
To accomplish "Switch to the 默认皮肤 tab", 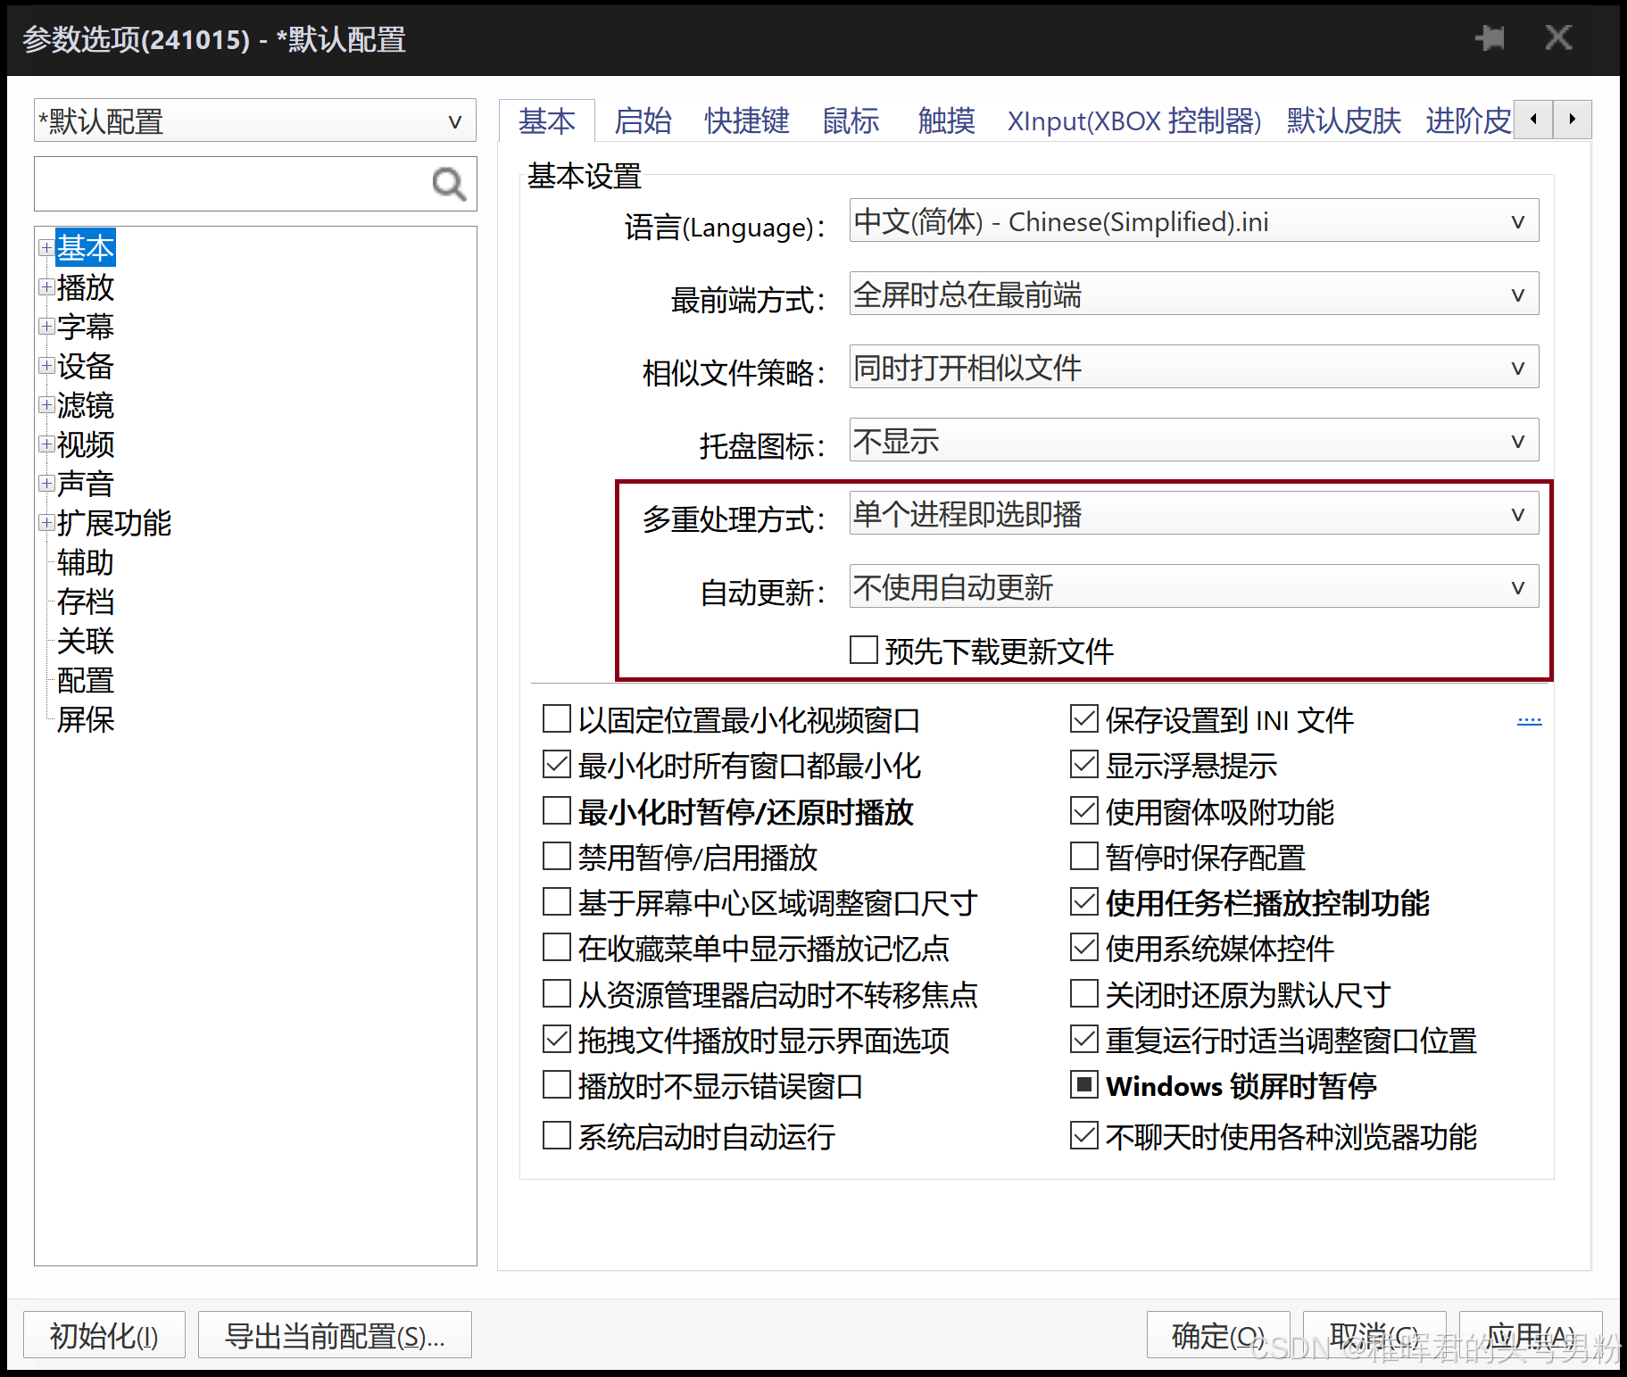I will point(1343,120).
